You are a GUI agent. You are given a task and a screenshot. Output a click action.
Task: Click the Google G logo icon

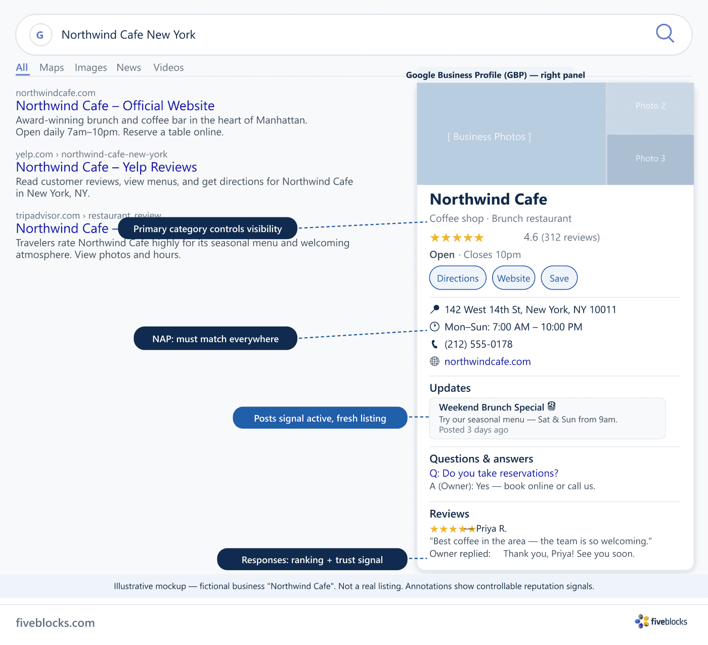pyautogui.click(x=40, y=35)
